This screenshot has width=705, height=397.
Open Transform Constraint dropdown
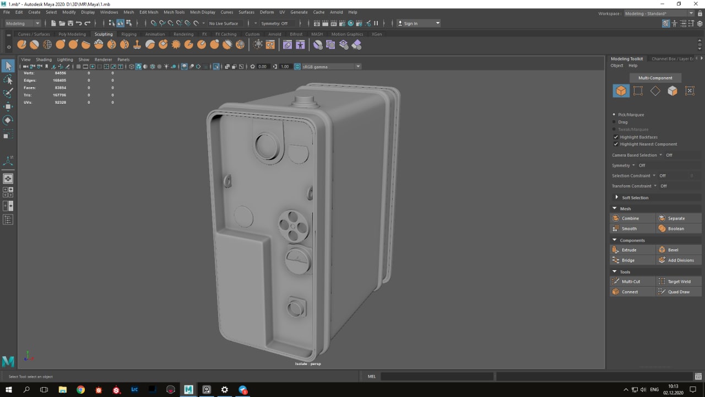[634, 186]
